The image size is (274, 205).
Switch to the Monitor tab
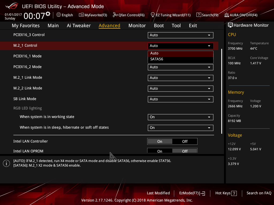(x=137, y=26)
